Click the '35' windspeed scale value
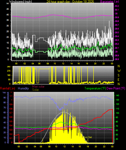This screenshot has width=126, height=150. (x=8, y=20)
